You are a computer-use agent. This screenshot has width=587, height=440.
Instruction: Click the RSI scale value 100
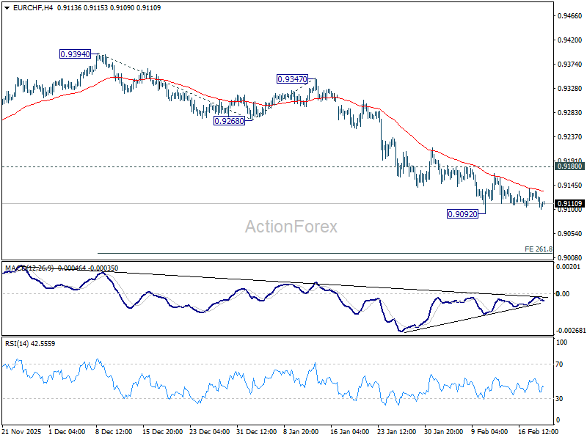(562, 342)
